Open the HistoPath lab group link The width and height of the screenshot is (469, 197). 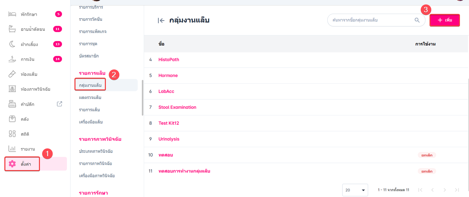point(169,60)
